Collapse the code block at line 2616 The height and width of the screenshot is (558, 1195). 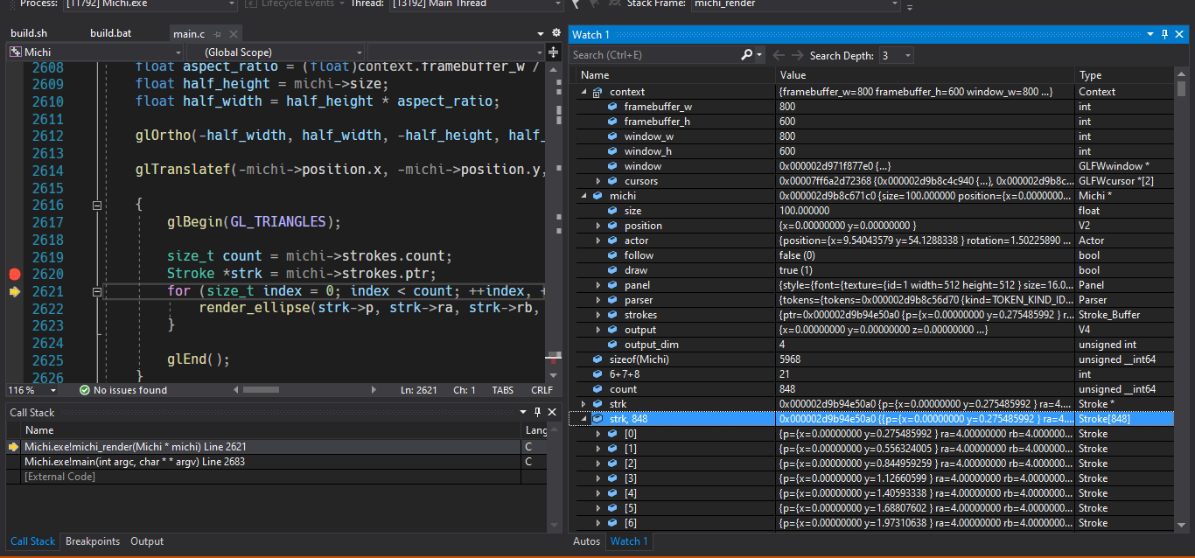coord(97,206)
